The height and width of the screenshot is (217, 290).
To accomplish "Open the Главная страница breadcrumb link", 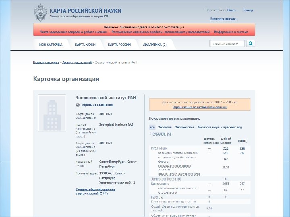I will pyautogui.click(x=46, y=62).
